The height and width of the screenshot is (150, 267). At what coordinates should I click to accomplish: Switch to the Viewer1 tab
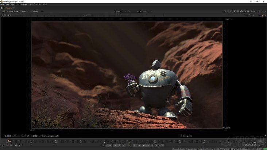click(8, 8)
